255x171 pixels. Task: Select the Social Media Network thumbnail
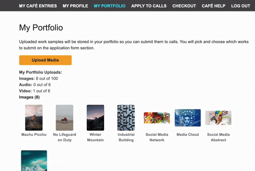pos(157,118)
